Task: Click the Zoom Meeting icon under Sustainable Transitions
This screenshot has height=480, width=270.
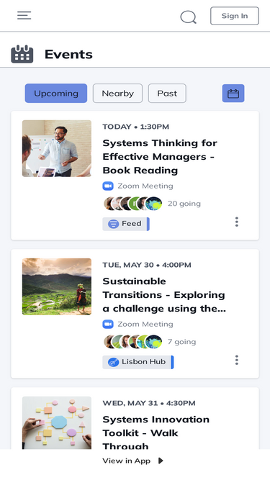Action: pyautogui.click(x=108, y=324)
